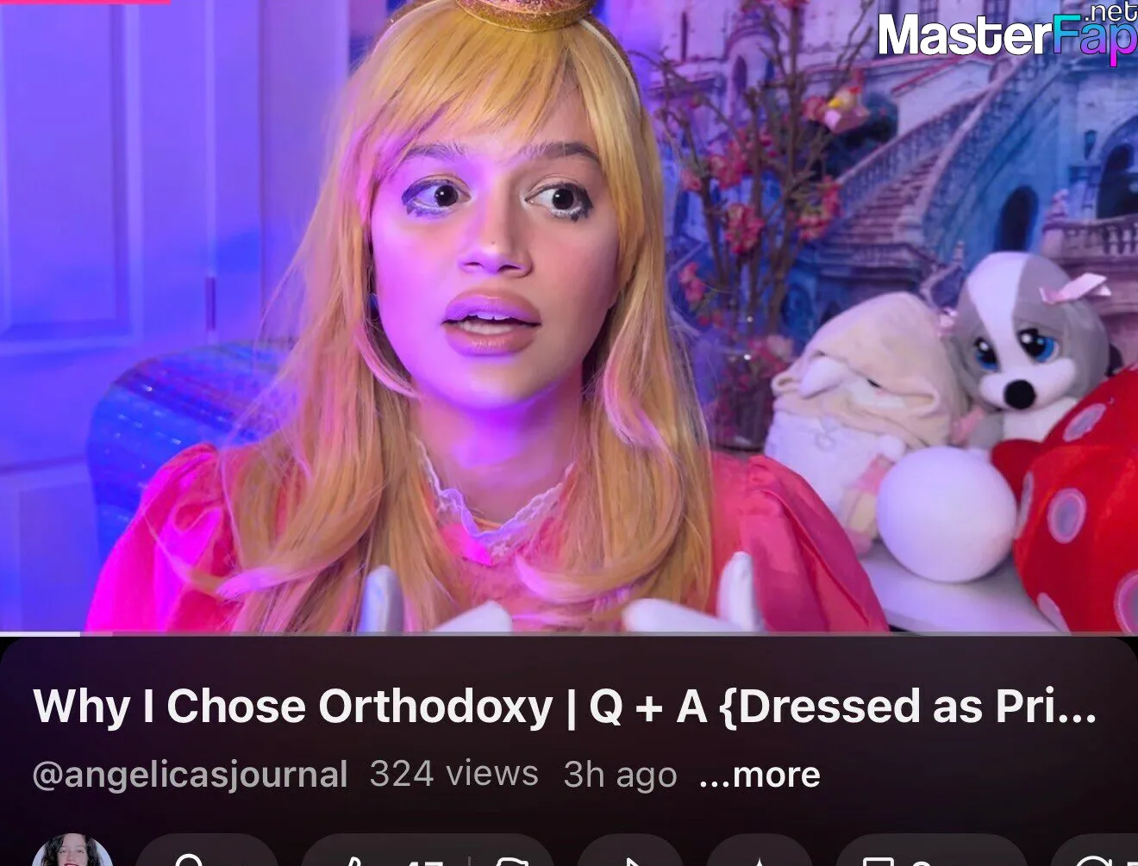Expand the 'Why I Chose Orthodoxy' title
The height and width of the screenshot is (866, 1138).
click(x=565, y=707)
